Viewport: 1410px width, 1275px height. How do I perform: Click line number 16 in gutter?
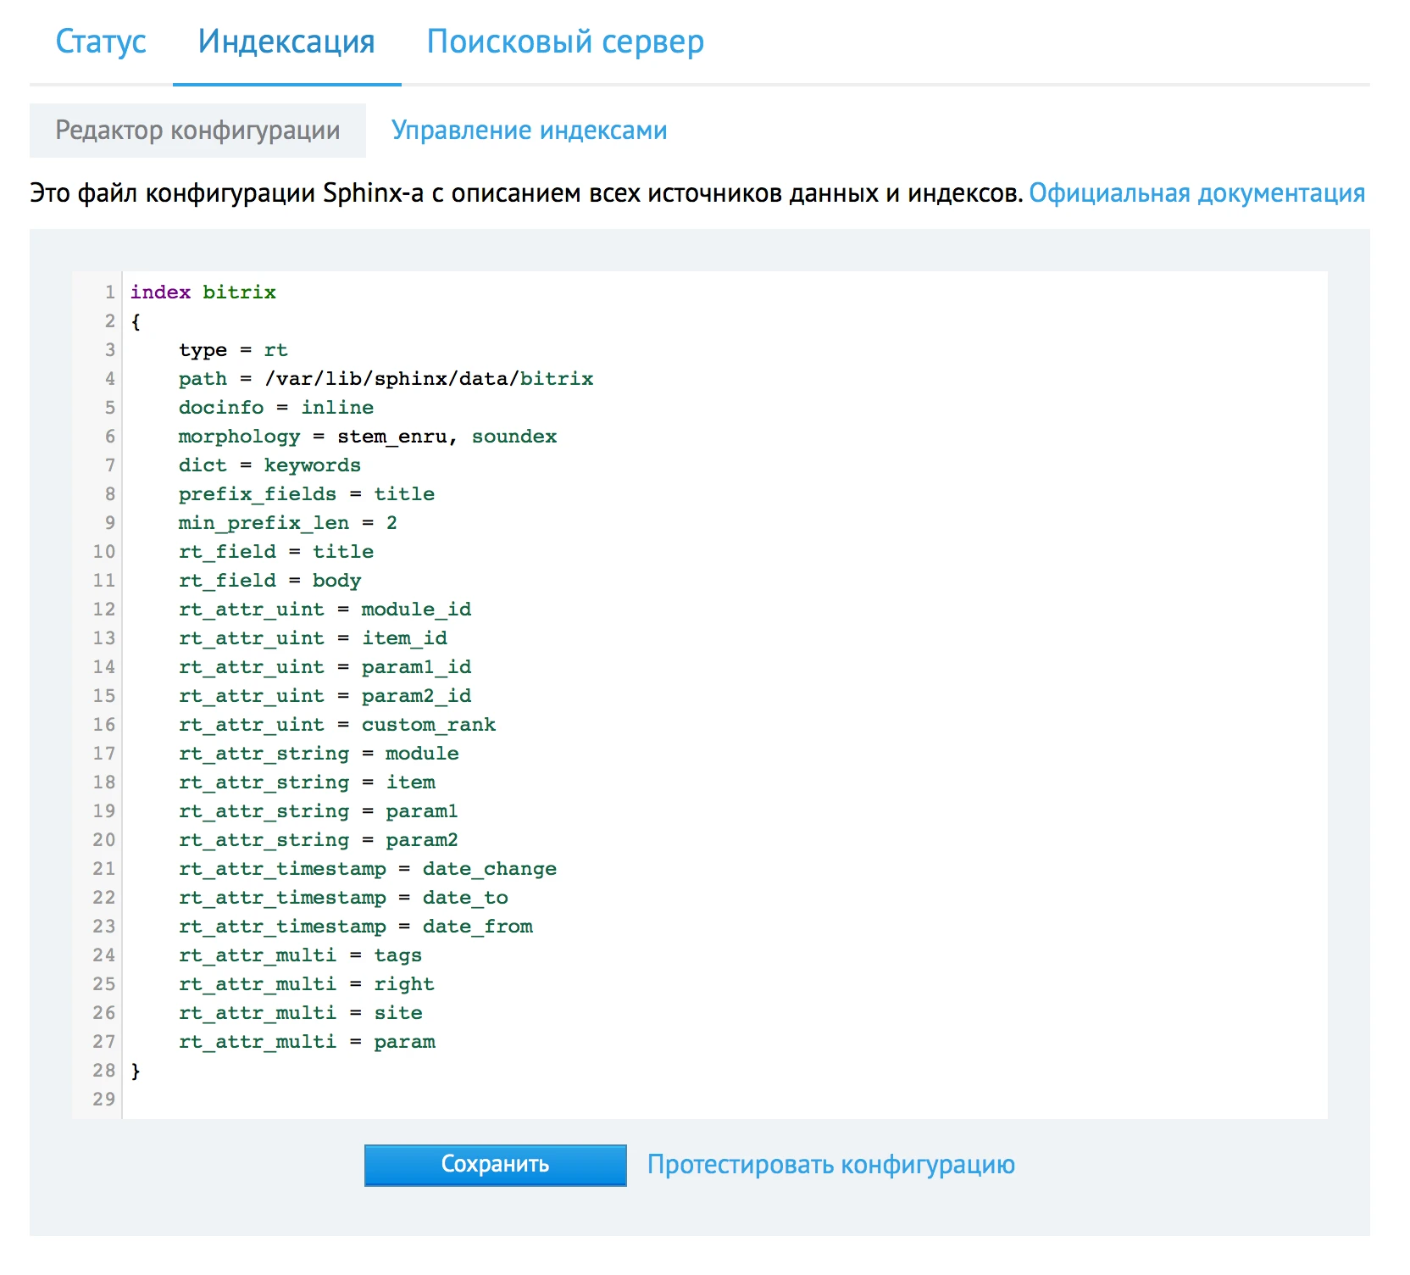tap(103, 725)
